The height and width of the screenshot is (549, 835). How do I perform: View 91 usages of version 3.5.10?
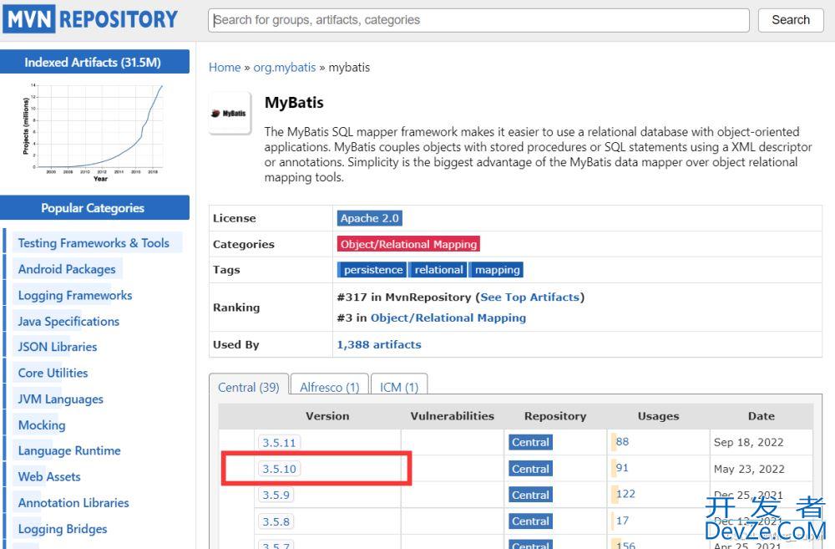click(622, 467)
